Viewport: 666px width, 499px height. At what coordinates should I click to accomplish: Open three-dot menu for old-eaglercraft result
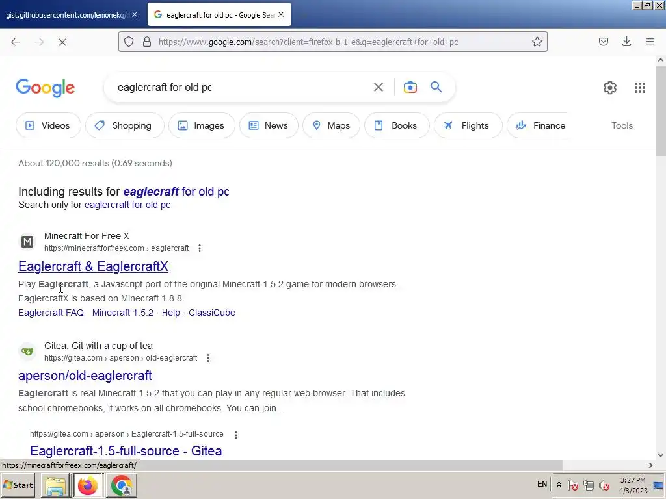(x=208, y=358)
